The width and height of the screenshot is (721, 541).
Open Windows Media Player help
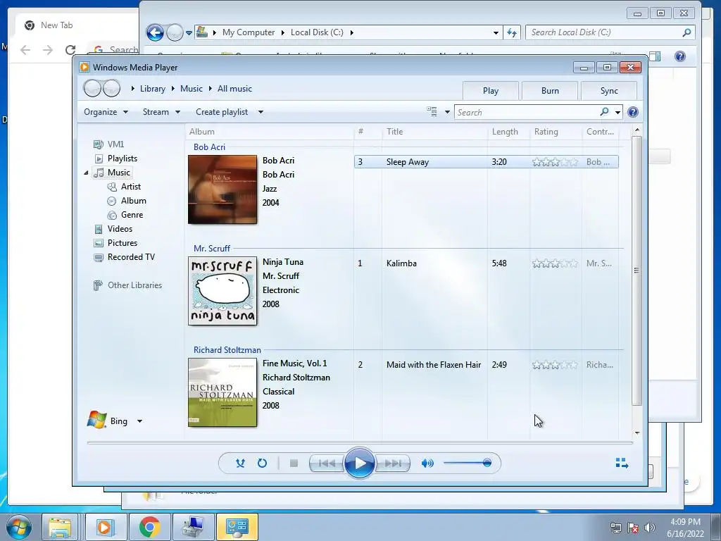point(633,112)
